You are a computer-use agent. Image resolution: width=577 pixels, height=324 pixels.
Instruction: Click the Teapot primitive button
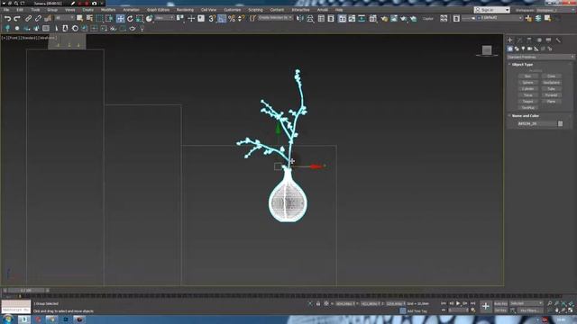click(x=527, y=102)
